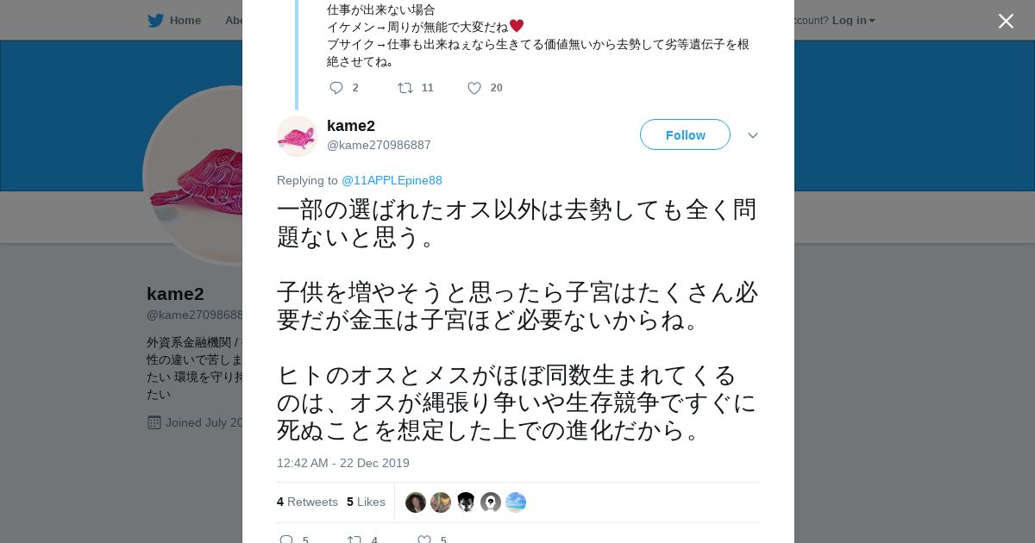
Task: Click the Twitter bird Home icon
Action: (x=155, y=21)
